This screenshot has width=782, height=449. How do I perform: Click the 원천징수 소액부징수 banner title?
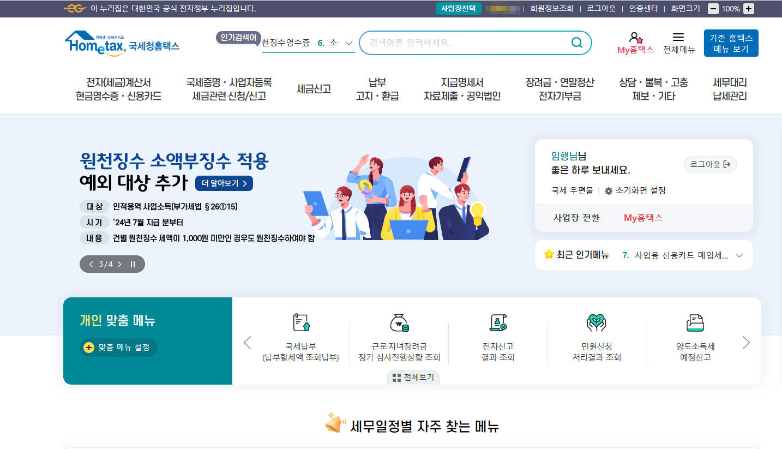173,161
